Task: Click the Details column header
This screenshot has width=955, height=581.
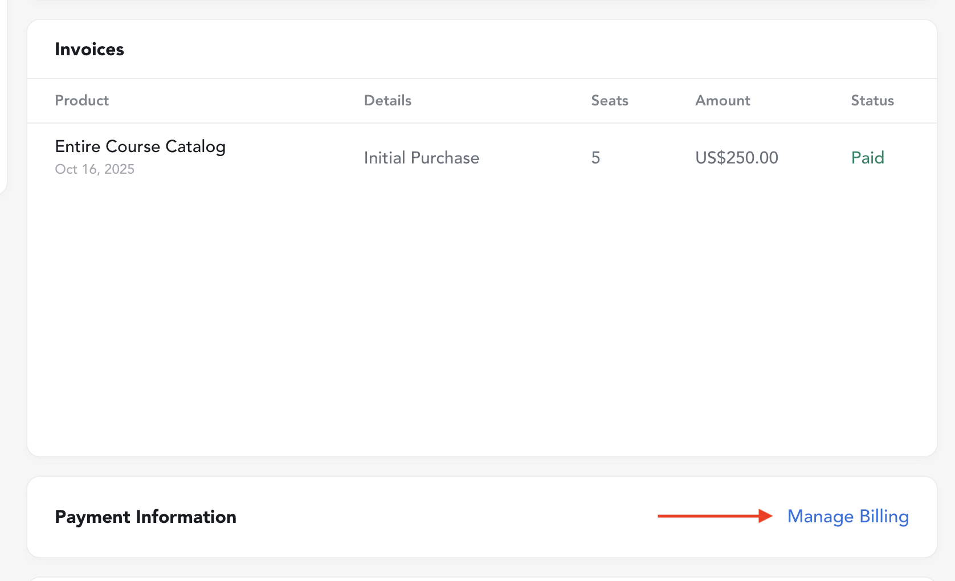Action: point(387,101)
